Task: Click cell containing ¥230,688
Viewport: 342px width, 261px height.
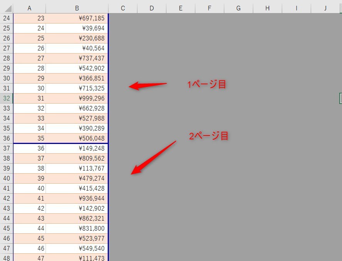Action: tap(77, 38)
